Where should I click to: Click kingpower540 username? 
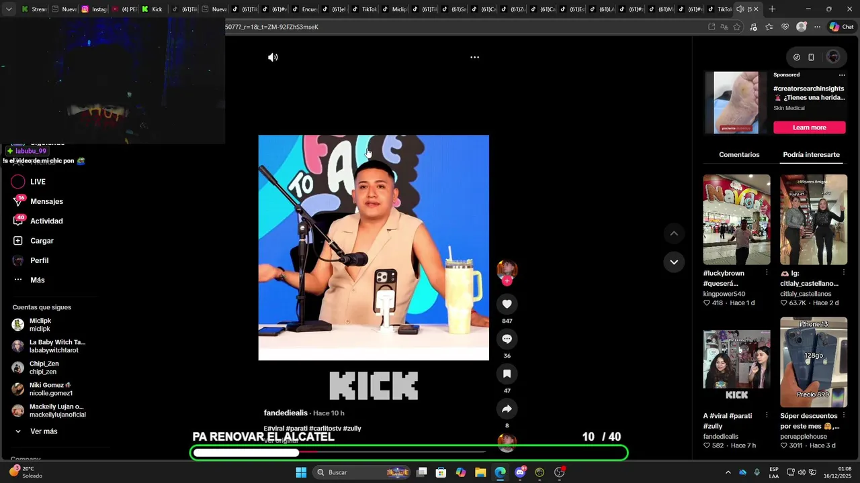tap(724, 294)
